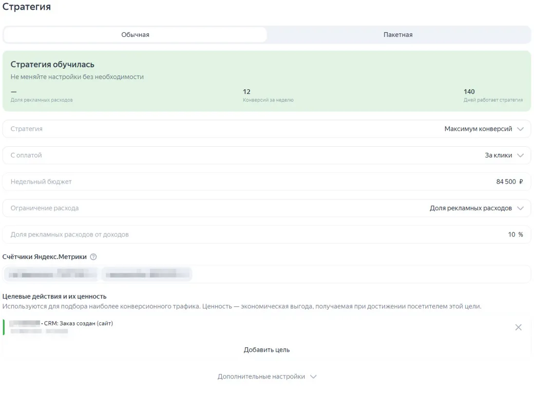
Task: Switch to the Обычная strategy tab
Action: [x=135, y=35]
